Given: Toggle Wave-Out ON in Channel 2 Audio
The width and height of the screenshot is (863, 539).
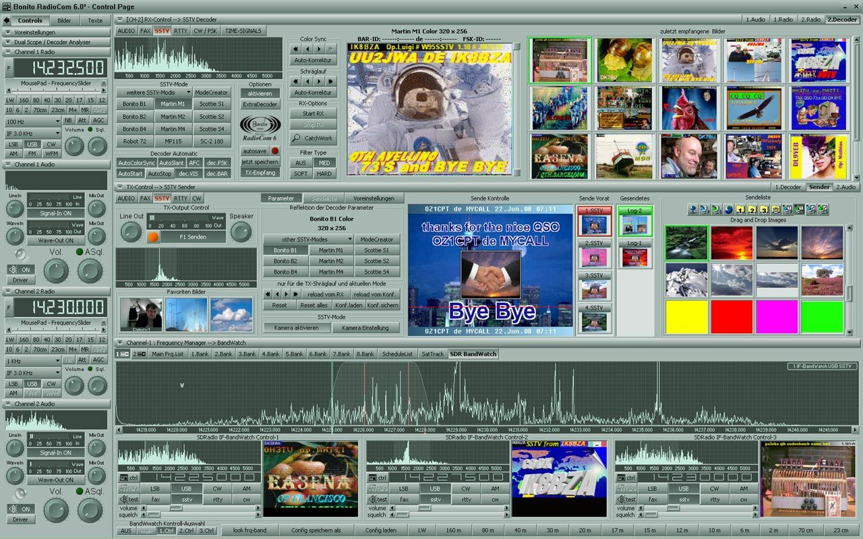Looking at the screenshot, I should click(x=56, y=480).
